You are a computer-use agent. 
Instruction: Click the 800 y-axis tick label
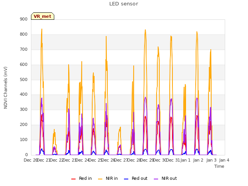(24, 34)
